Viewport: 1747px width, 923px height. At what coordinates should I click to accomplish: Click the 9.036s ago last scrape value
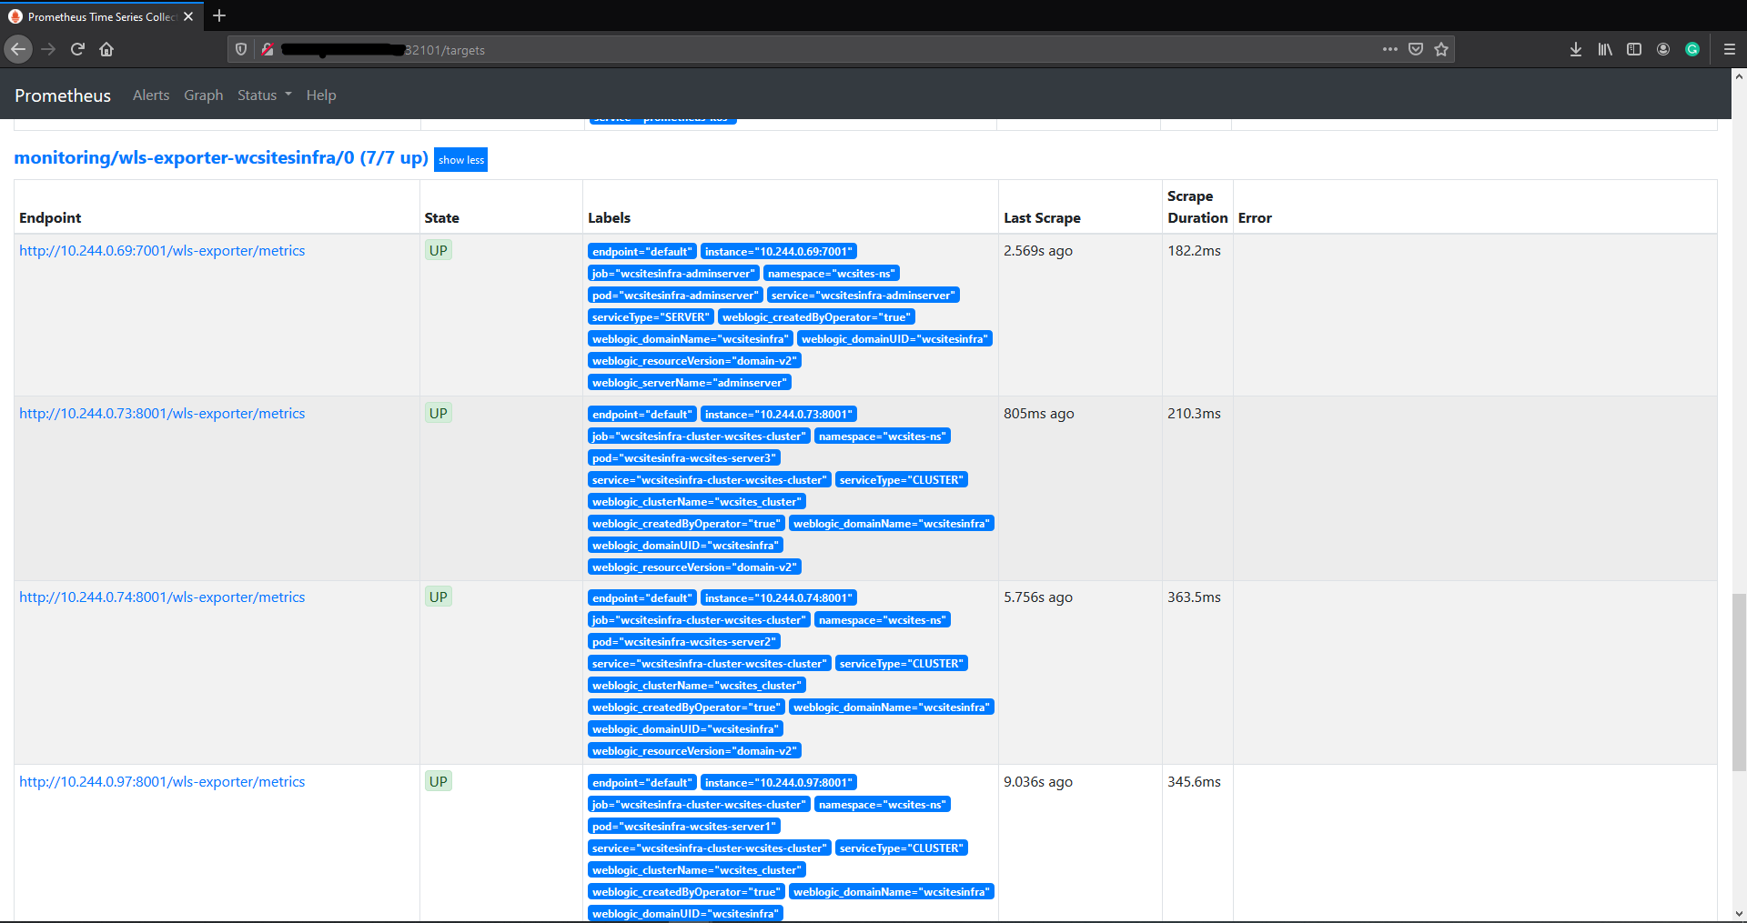coord(1038,782)
